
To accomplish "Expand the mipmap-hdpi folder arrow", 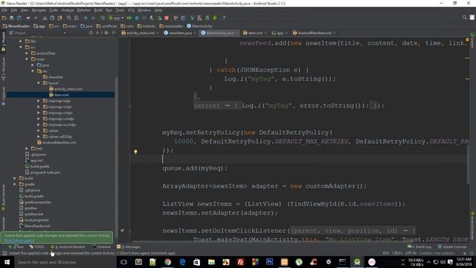I will click(39, 101).
